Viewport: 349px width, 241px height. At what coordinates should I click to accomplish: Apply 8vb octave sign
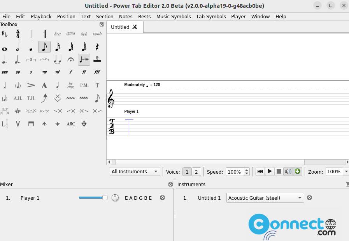click(x=84, y=34)
